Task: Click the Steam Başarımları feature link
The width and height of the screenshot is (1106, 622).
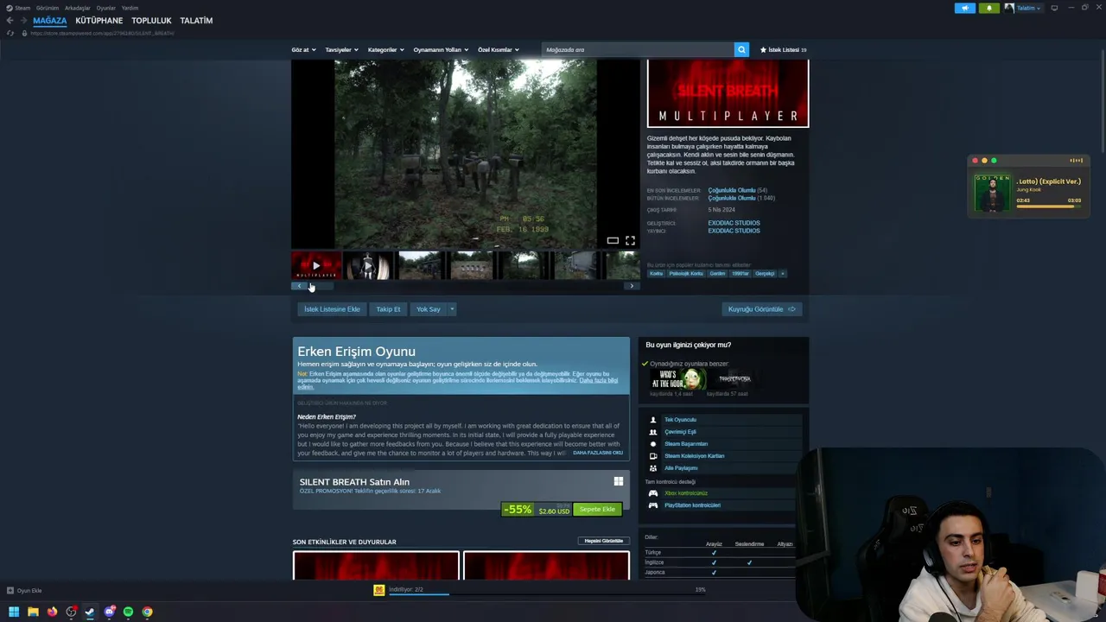Action: click(686, 444)
